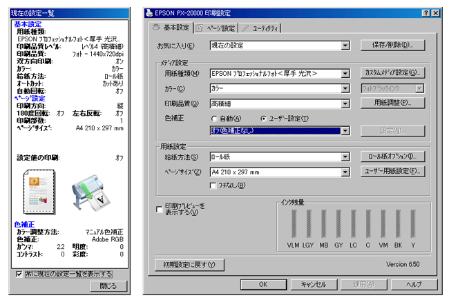449x302 pixels.
Task: Click the help question mark button in title bar
Action: click(426, 13)
